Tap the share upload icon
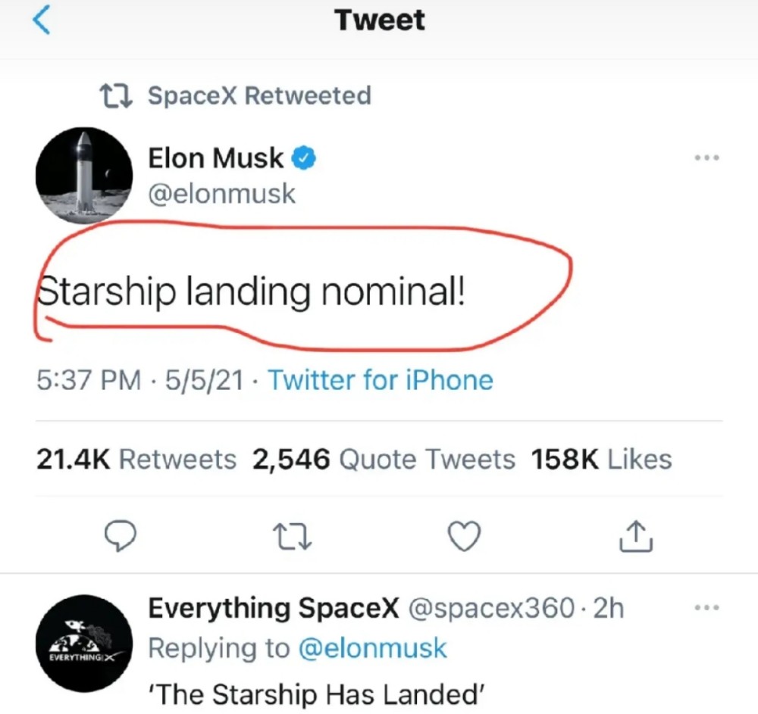The height and width of the screenshot is (714, 758). 636,536
